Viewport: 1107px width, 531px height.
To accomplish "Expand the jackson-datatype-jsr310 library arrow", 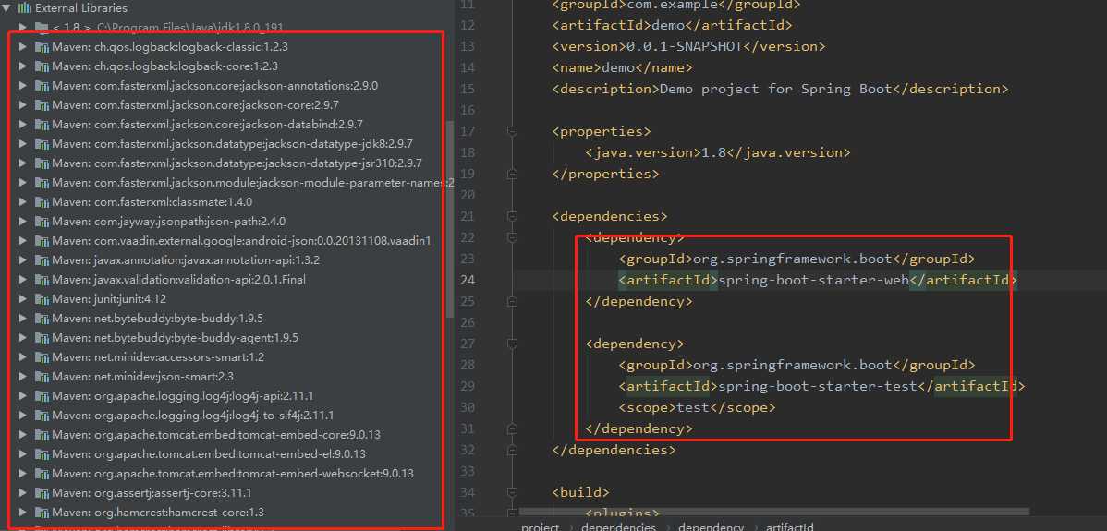I will point(22,163).
